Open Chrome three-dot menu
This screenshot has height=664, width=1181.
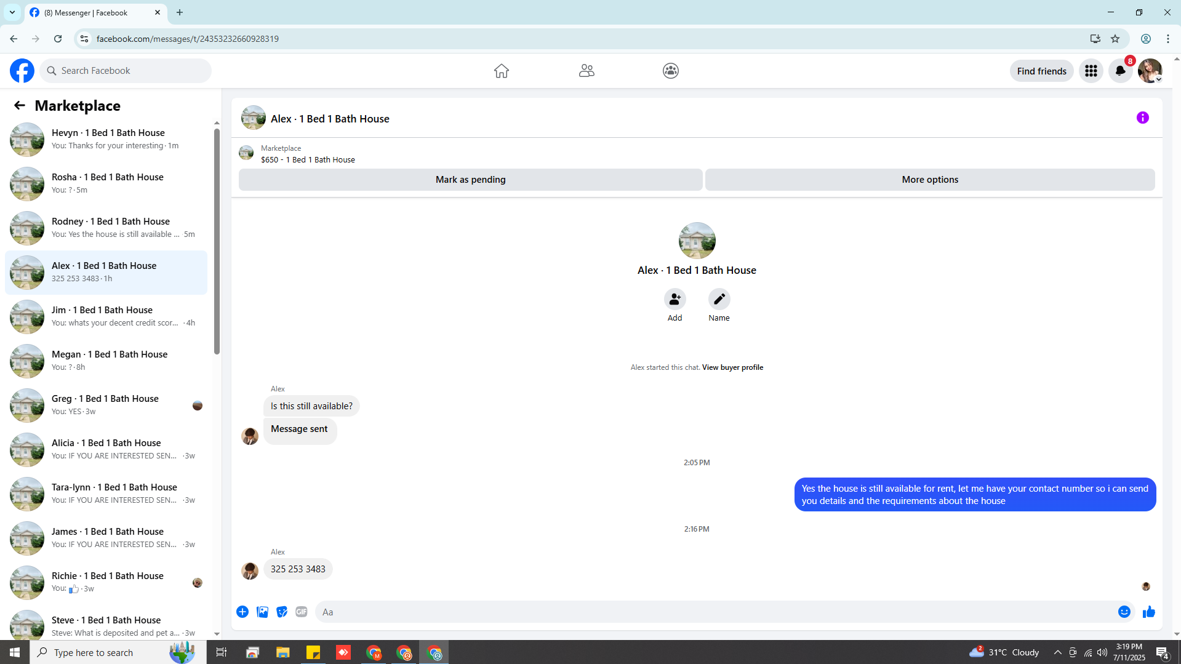tap(1168, 39)
